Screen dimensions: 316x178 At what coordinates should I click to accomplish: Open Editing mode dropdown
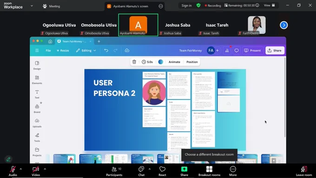click(x=86, y=50)
